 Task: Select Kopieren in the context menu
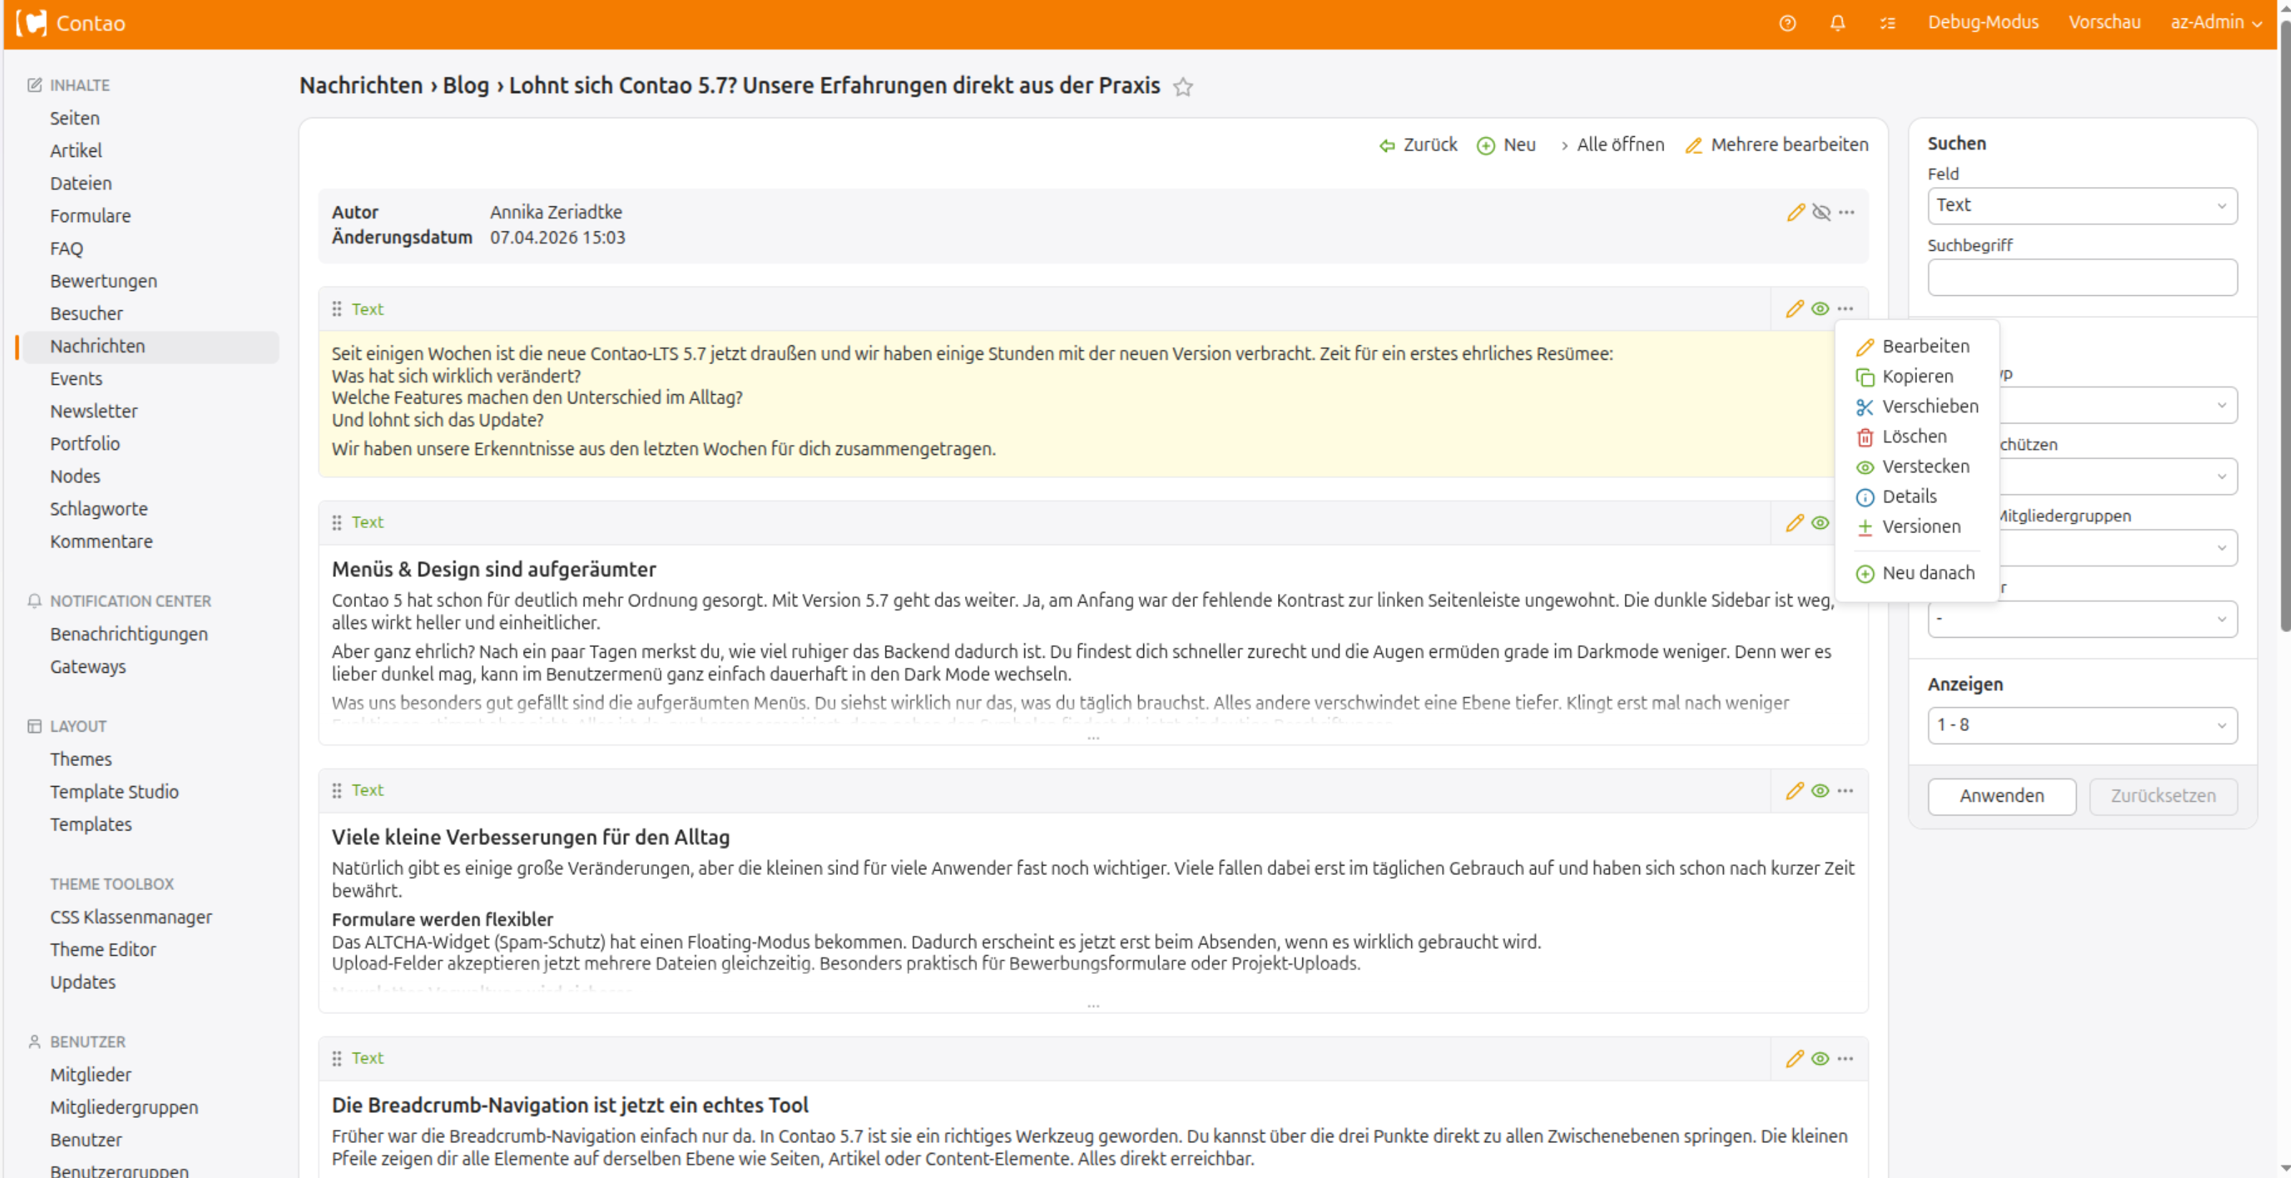pyautogui.click(x=1916, y=376)
